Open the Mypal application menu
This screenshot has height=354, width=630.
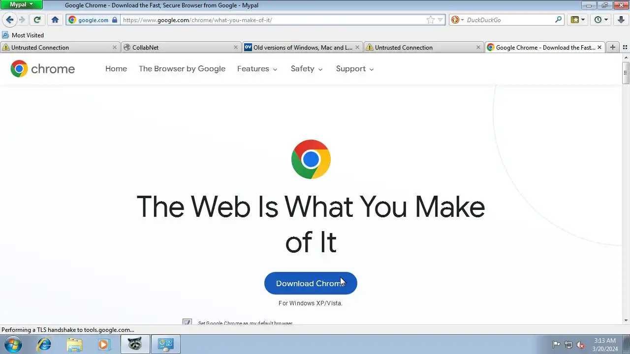(x=22, y=5)
